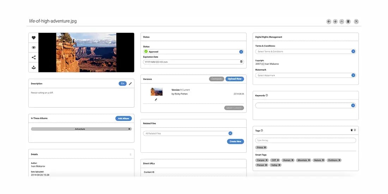
Task: Open the All Related Files dropdown
Action: 230,133
